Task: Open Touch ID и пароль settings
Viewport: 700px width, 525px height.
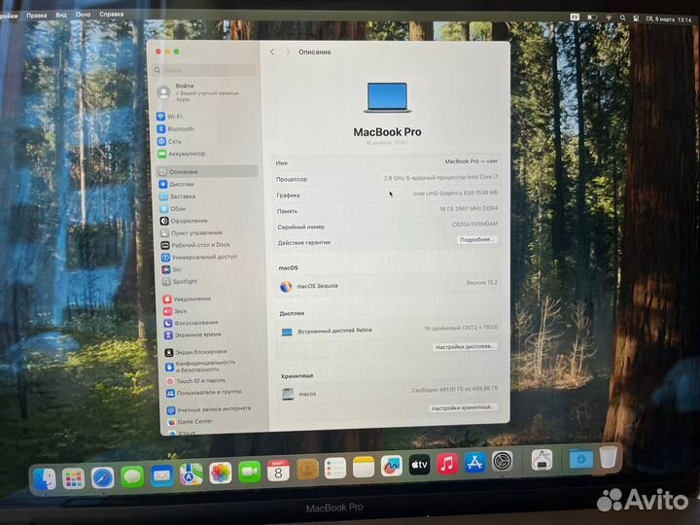Action: pos(195,381)
